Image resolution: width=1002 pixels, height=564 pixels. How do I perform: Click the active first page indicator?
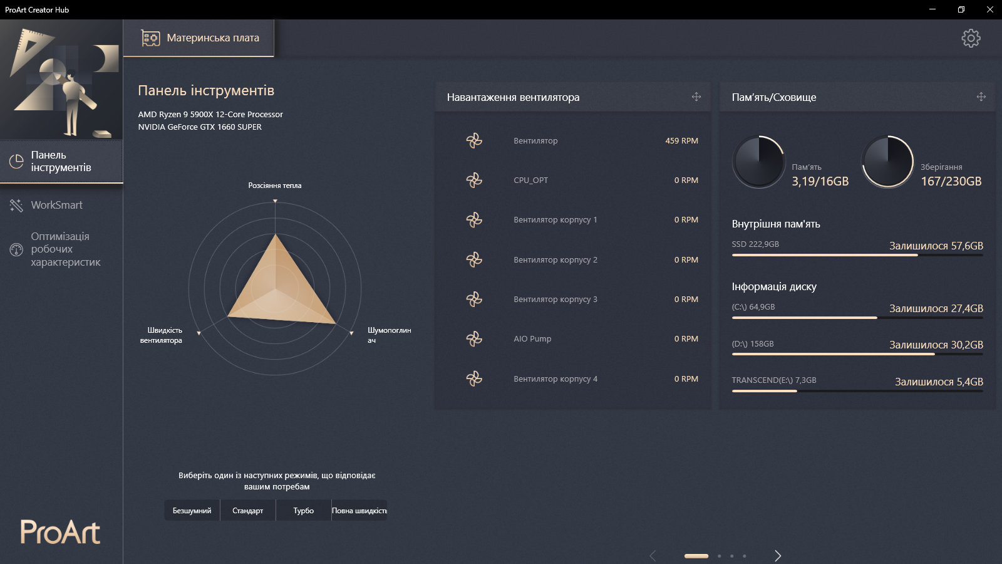click(696, 556)
